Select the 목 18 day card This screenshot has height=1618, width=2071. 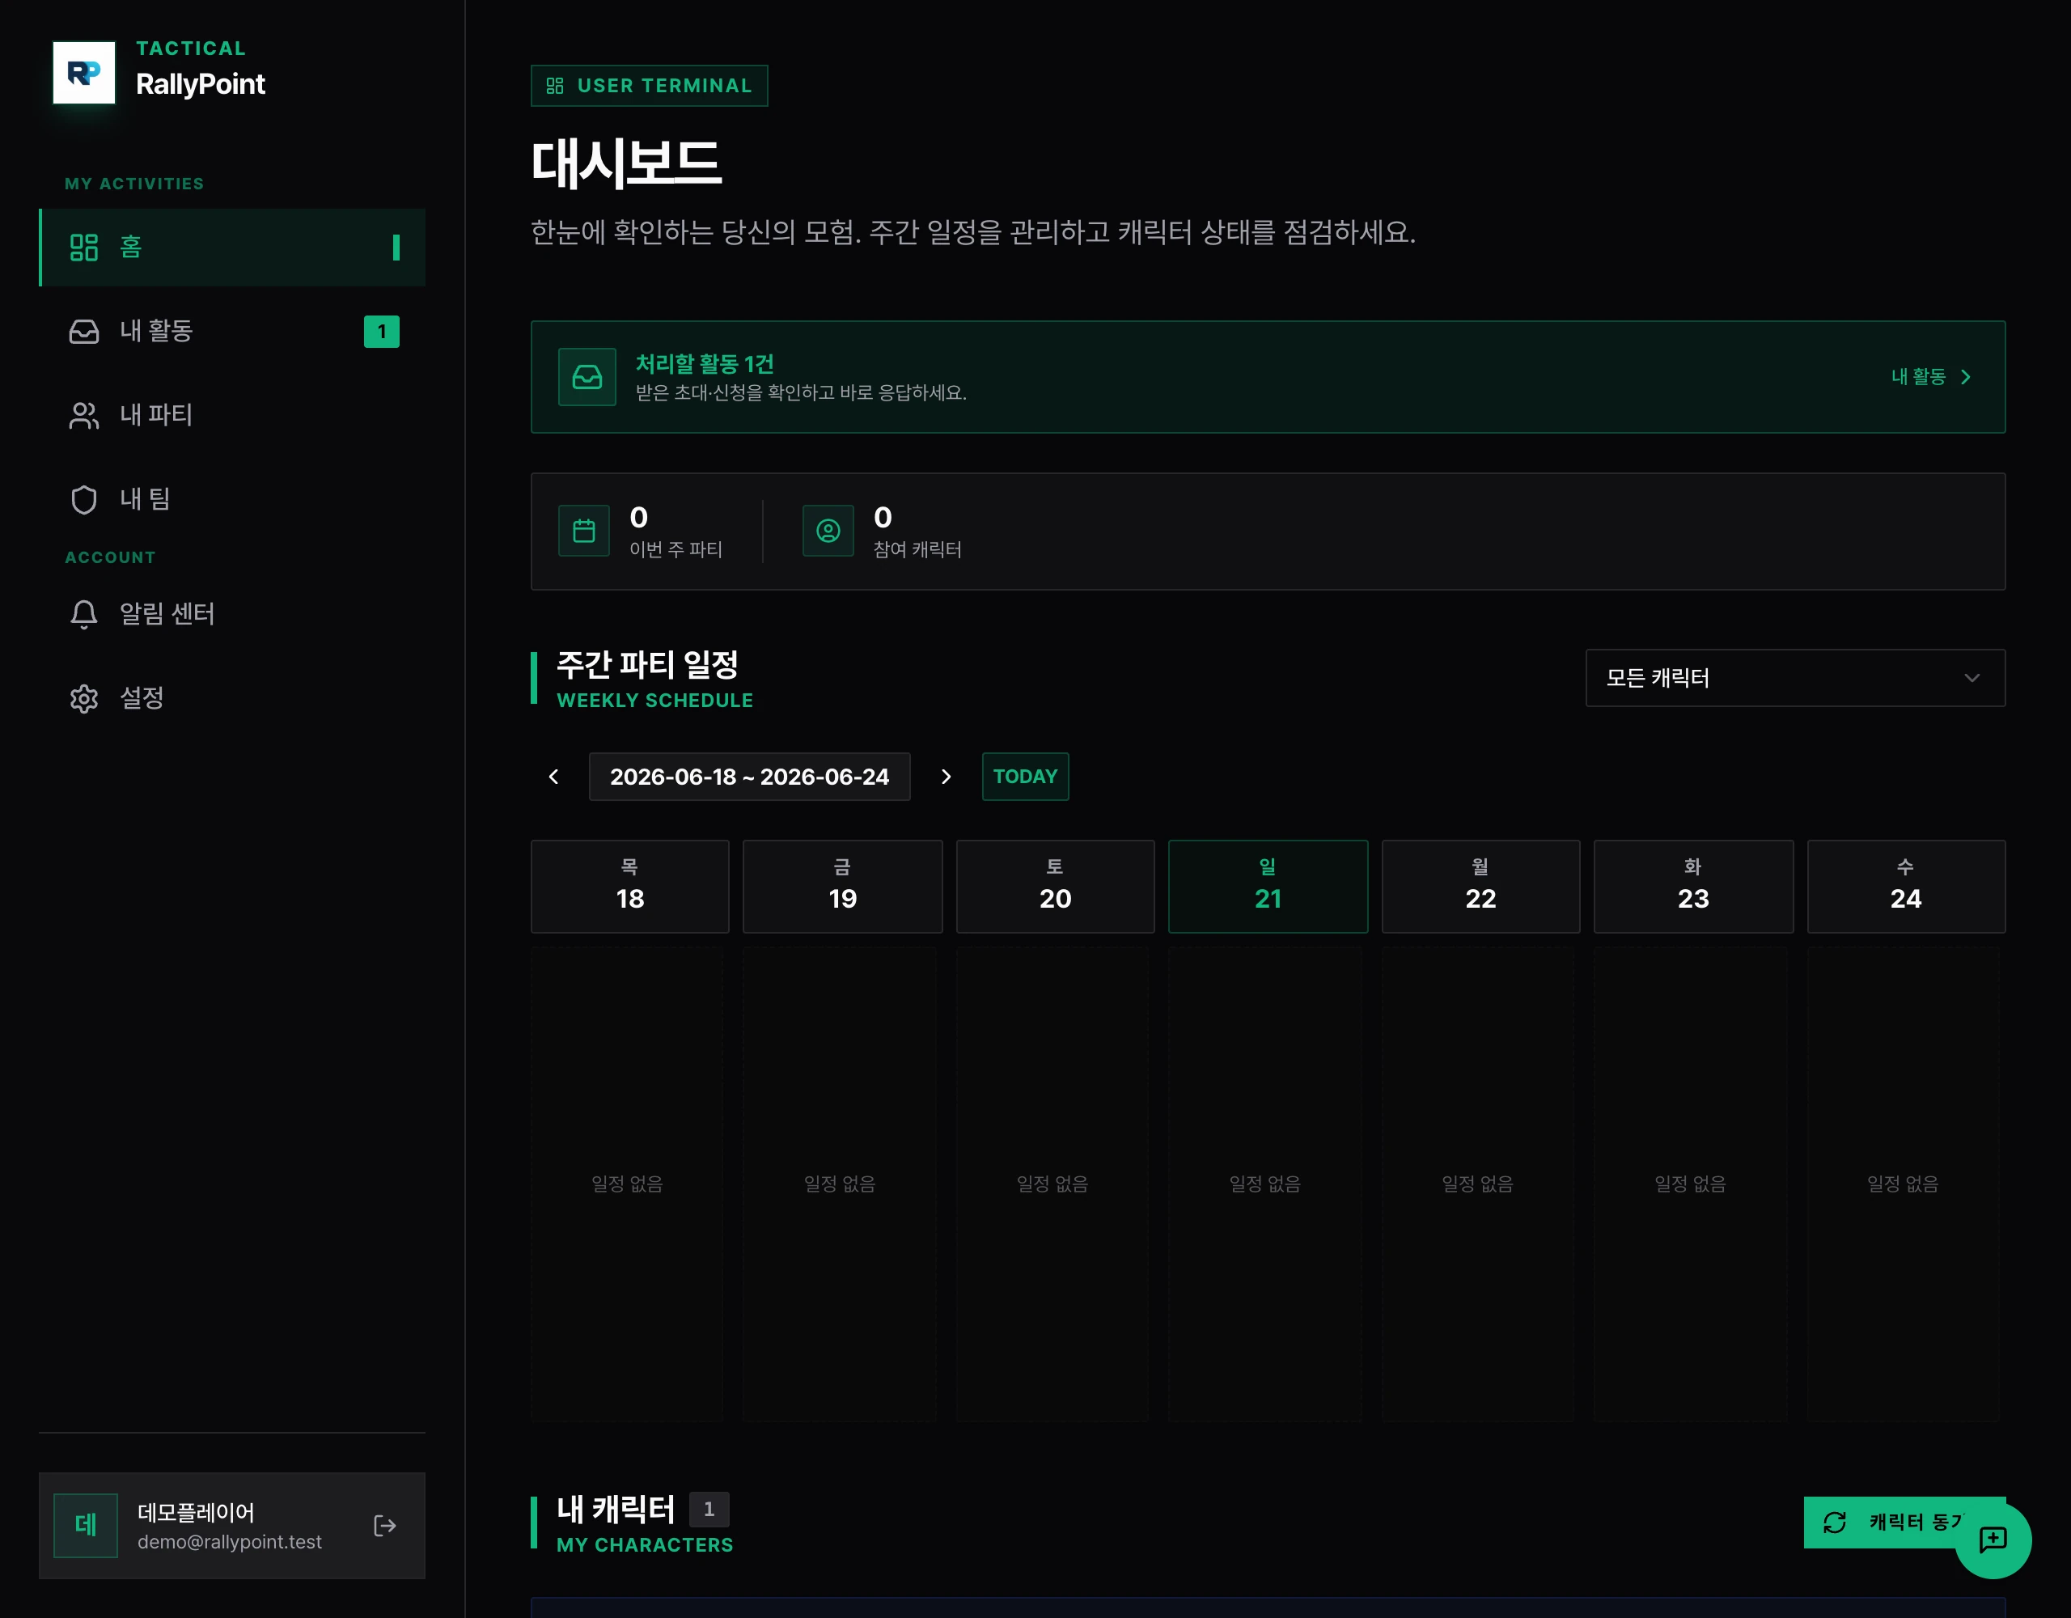point(629,886)
